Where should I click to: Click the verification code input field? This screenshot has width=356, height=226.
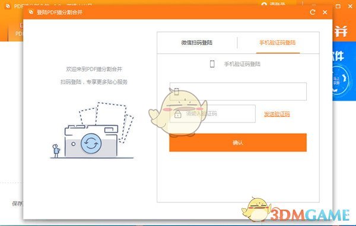coord(212,114)
